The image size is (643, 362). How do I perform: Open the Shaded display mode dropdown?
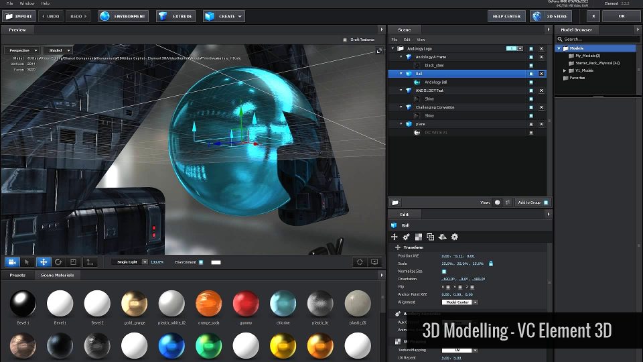pos(58,50)
